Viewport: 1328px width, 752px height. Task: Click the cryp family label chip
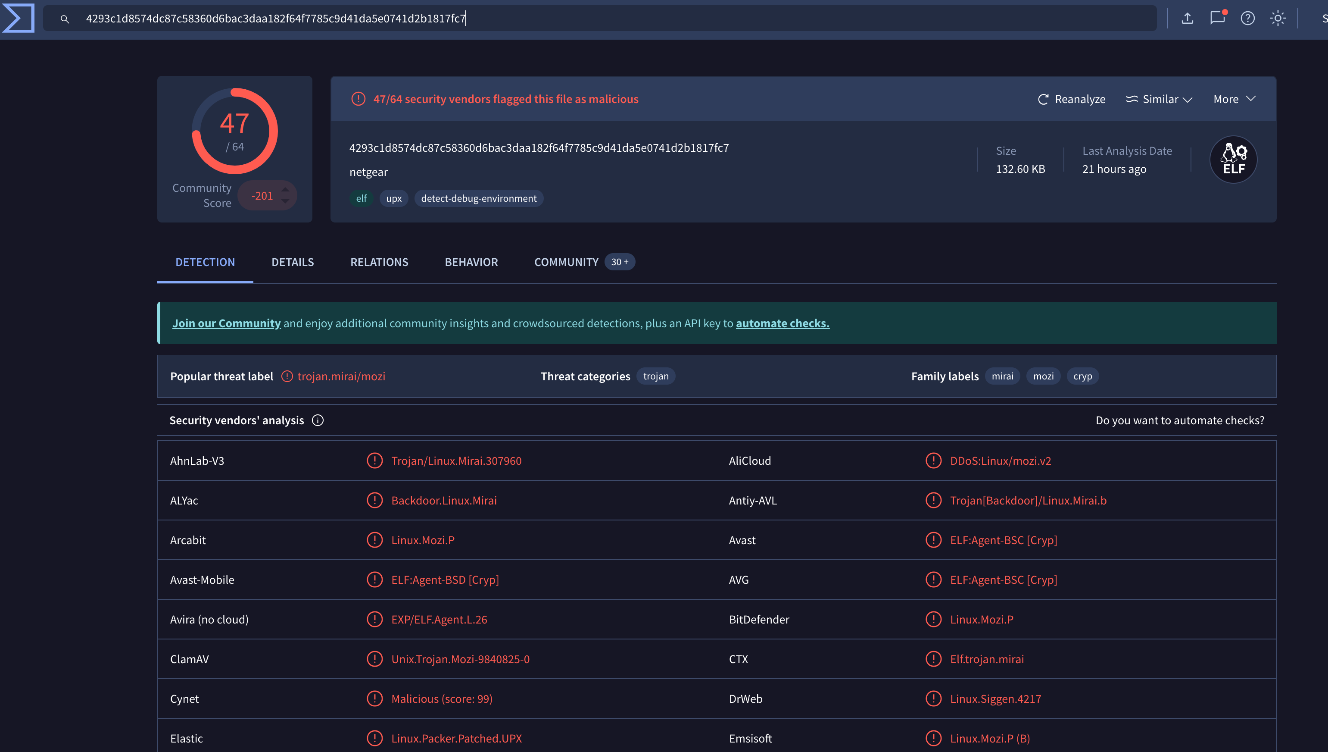coord(1082,376)
